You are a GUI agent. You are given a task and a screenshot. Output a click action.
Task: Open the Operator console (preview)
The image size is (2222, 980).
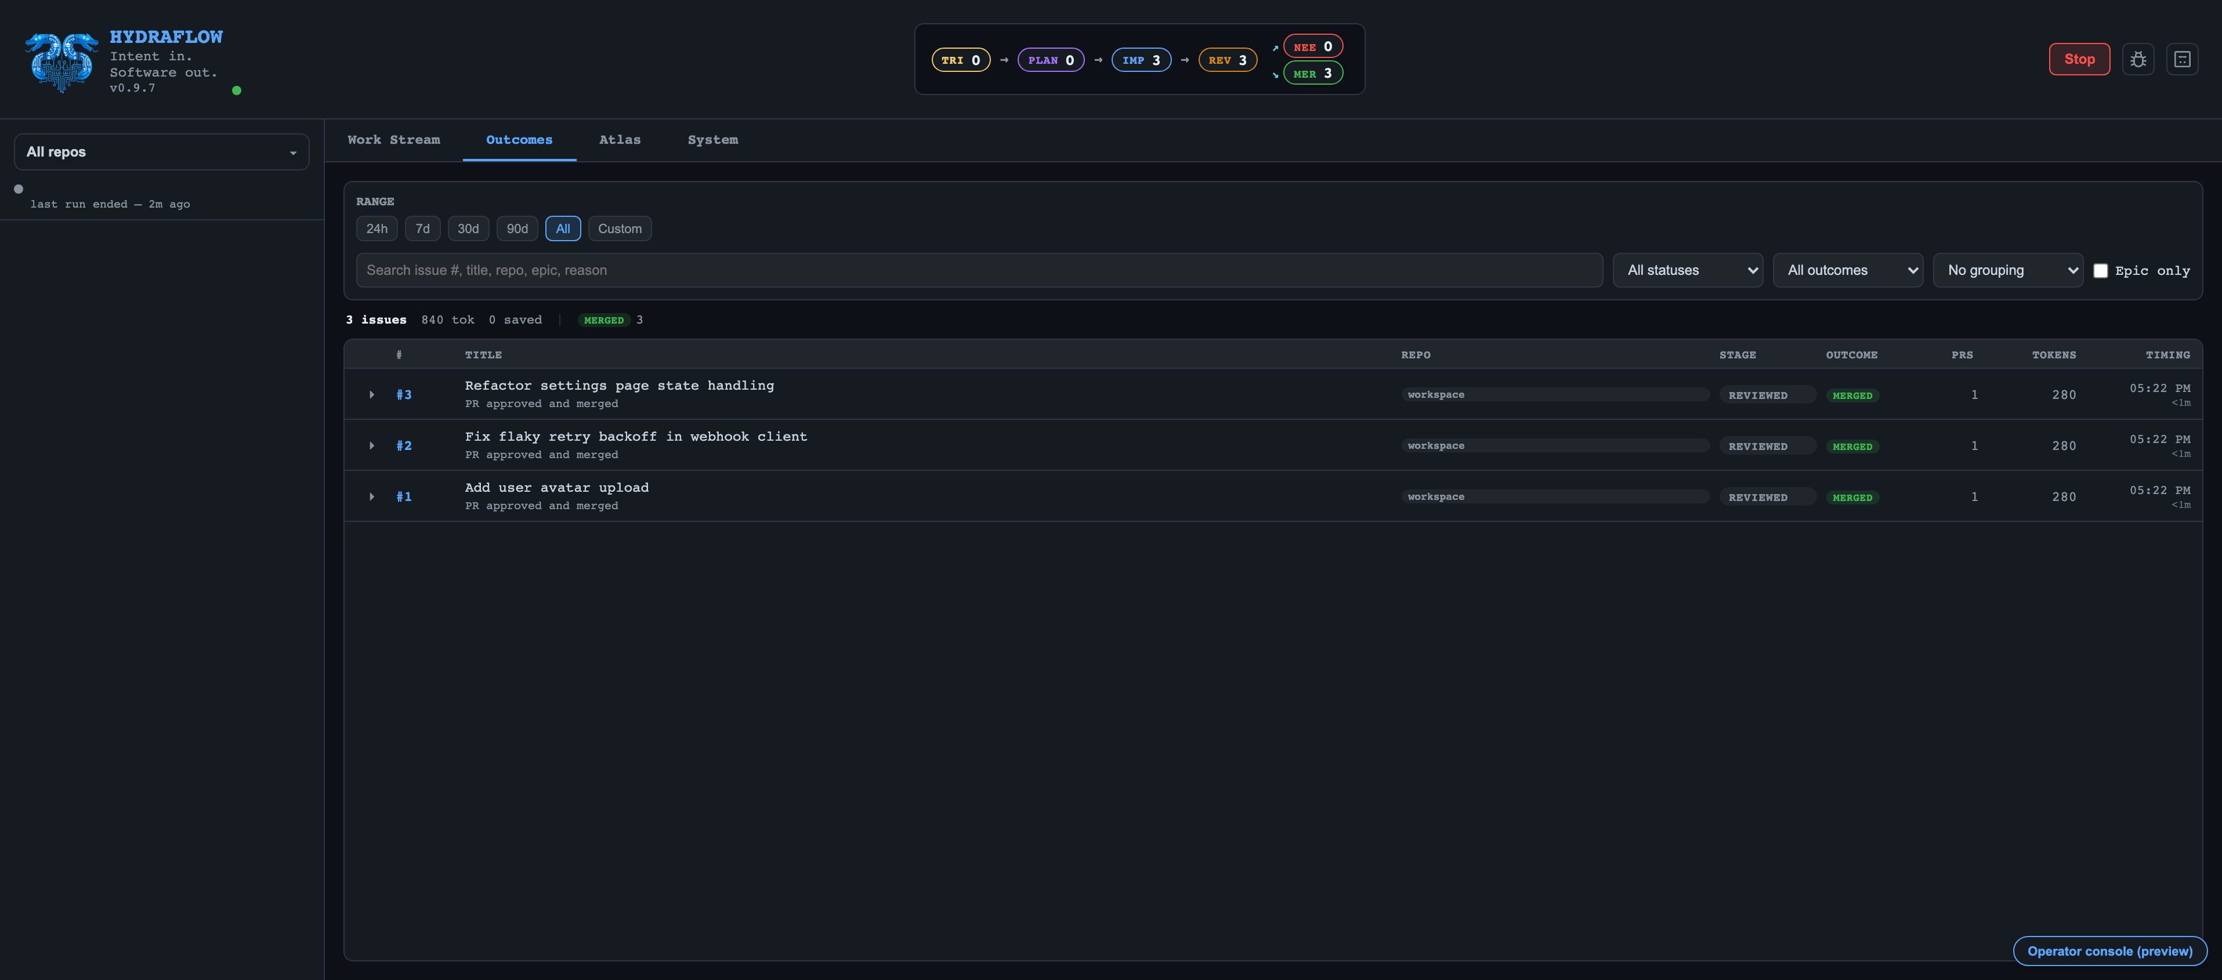[x=2109, y=950]
